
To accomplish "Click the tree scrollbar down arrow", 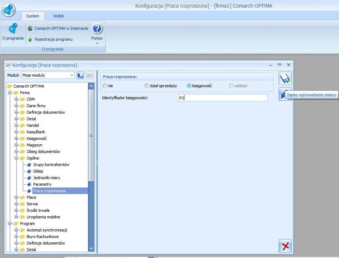I will click(91, 249).
